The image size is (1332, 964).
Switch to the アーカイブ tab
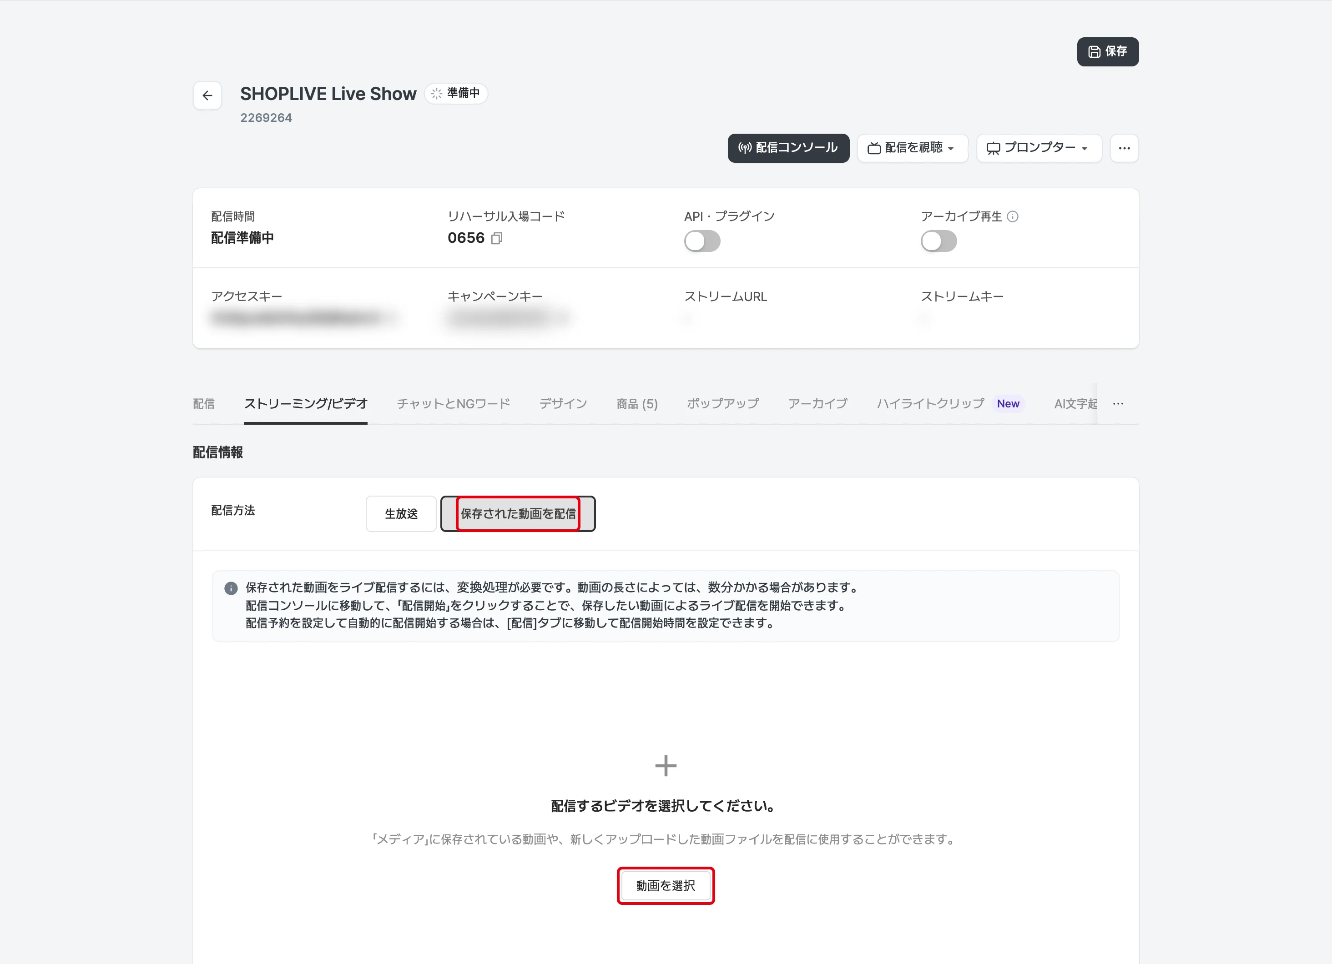pyautogui.click(x=818, y=404)
